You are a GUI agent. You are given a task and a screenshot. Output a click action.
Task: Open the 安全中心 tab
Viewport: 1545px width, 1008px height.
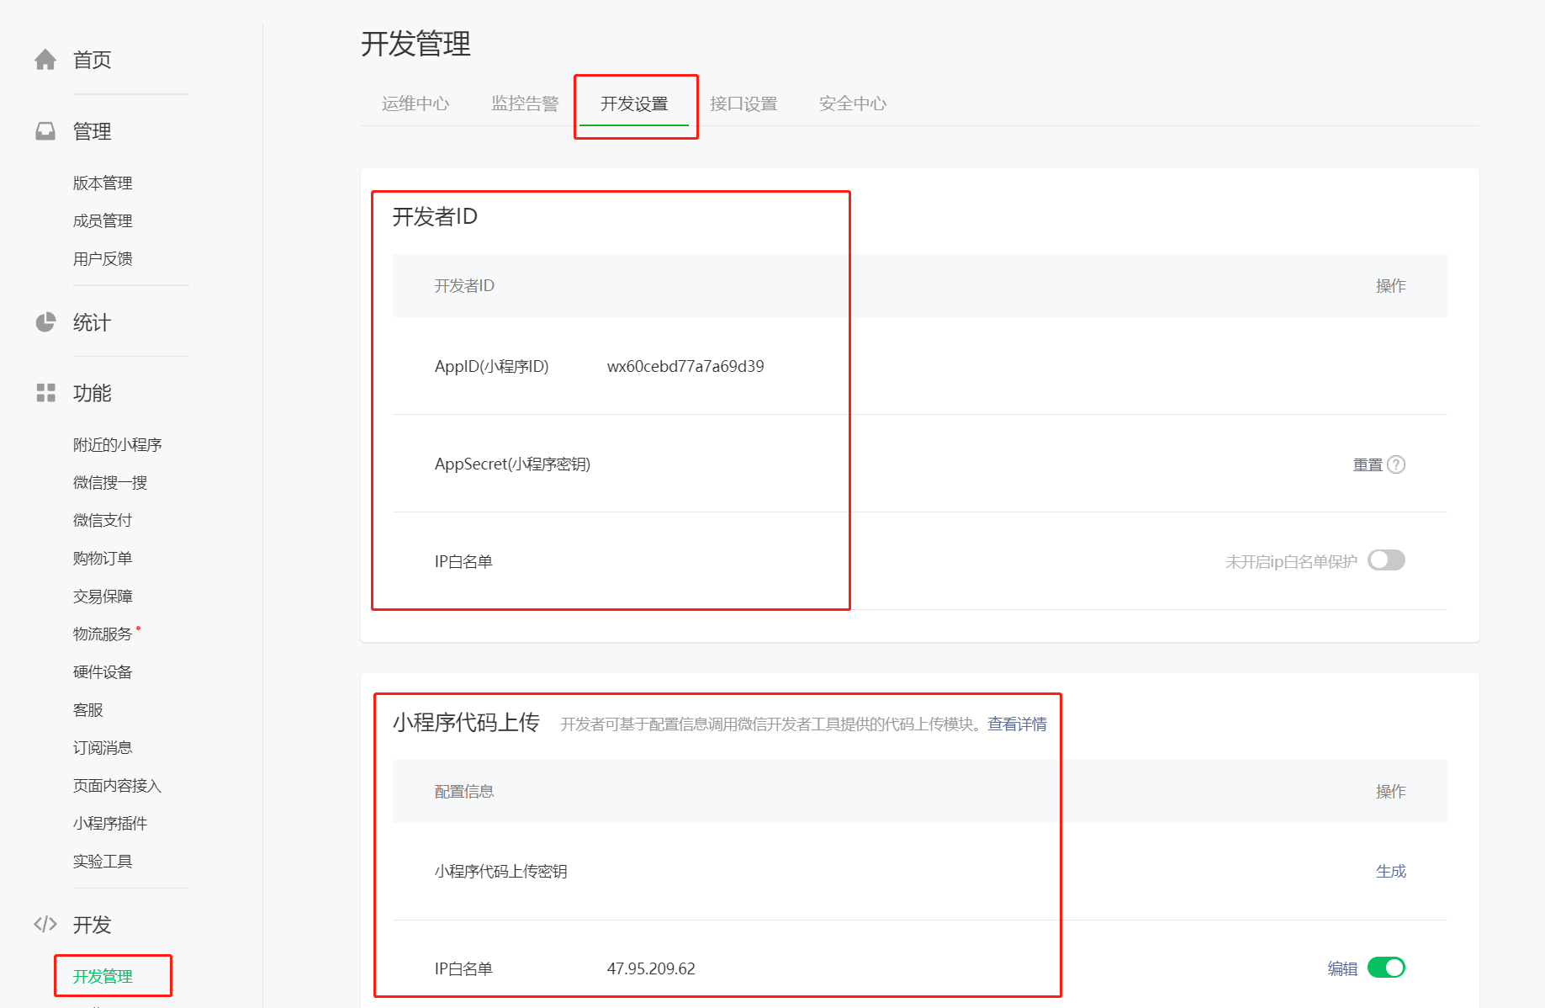click(853, 103)
